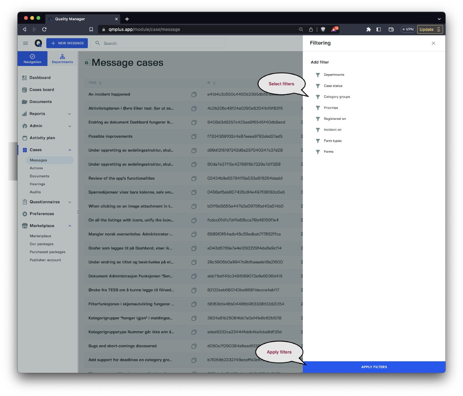The height and width of the screenshot is (396, 463).
Task: Click the Priorities filter funnel icon
Action: click(x=318, y=108)
